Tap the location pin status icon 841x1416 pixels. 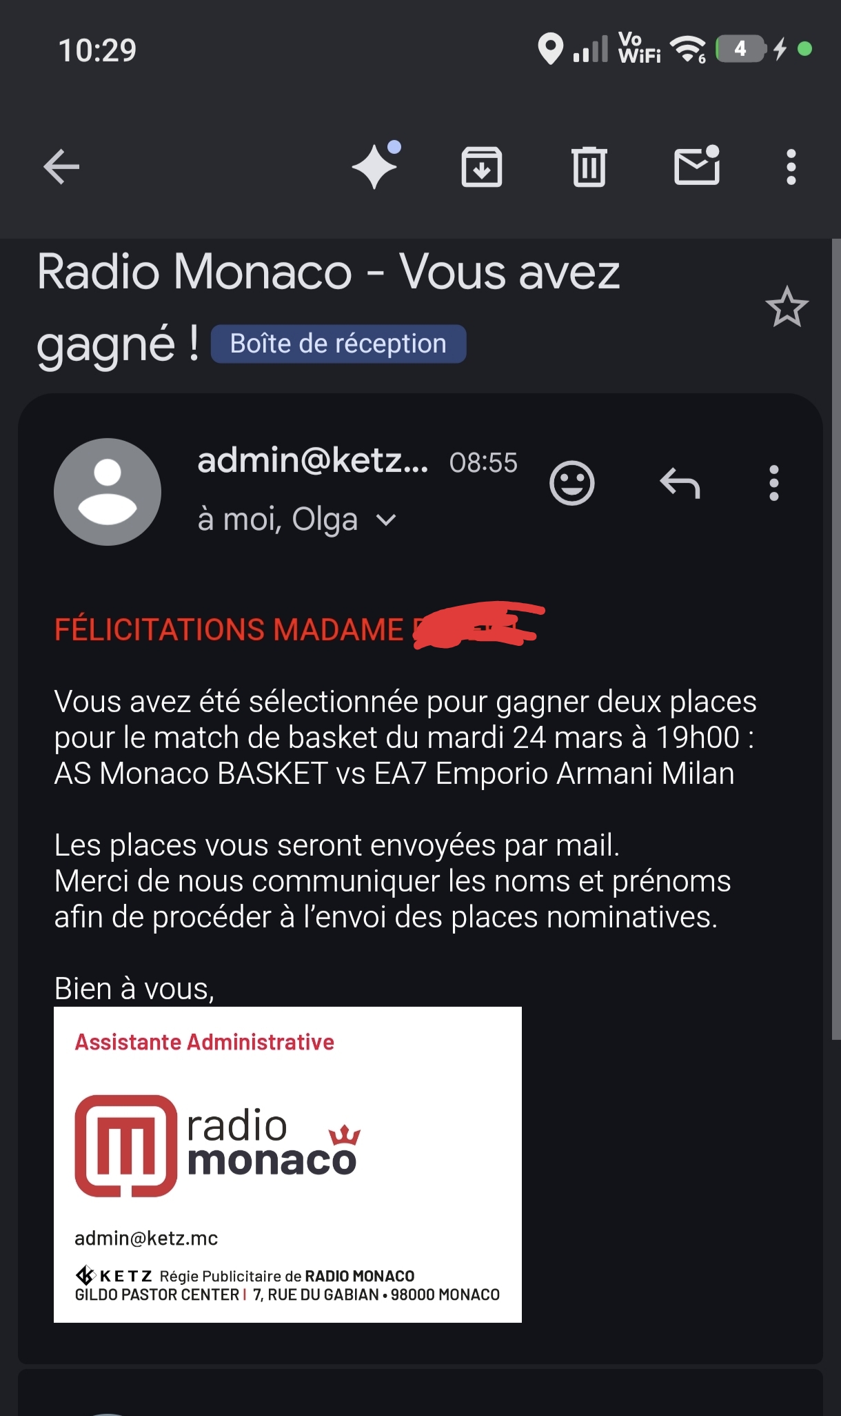point(549,50)
